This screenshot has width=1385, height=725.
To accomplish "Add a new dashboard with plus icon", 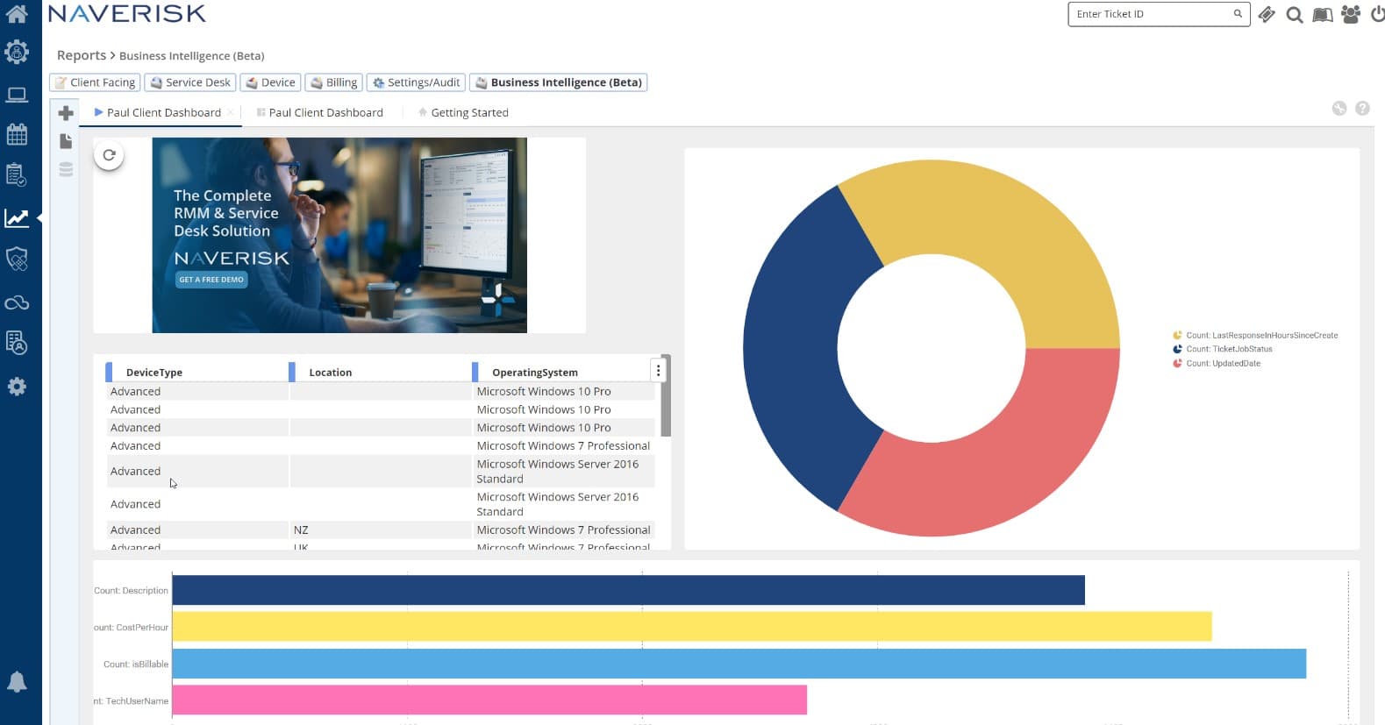I will click(x=66, y=113).
